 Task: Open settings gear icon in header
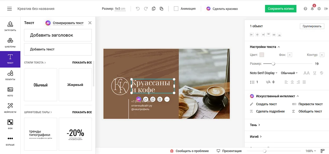319,9
